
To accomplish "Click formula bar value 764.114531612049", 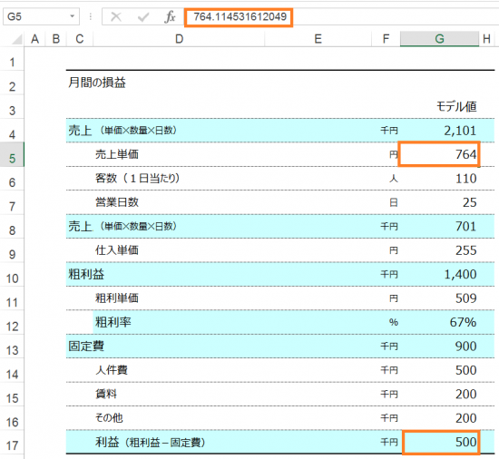I will tap(240, 16).
